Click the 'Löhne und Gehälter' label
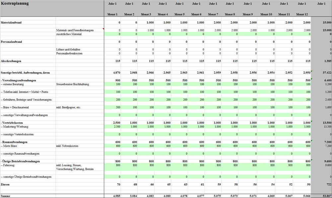The image size is (332, 198). (68, 49)
